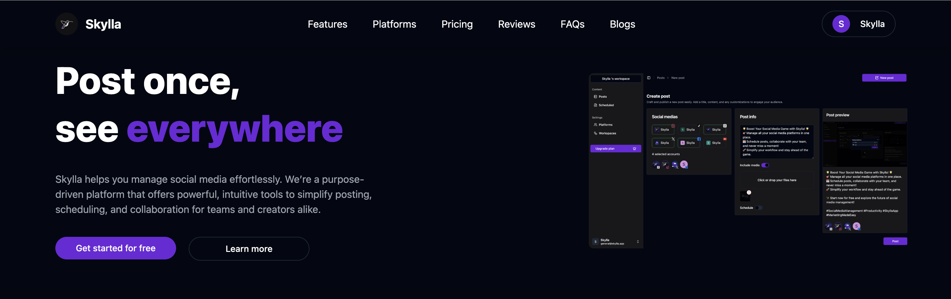Click the Instagram avatar under 4 selected accounts
Screen dimensions: 951x299
(665, 165)
